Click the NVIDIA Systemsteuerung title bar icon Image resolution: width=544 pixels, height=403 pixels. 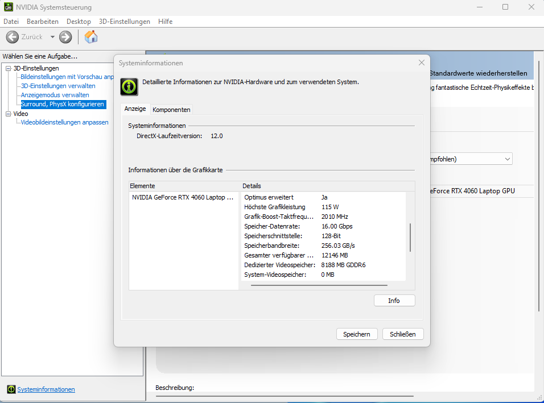9,7
